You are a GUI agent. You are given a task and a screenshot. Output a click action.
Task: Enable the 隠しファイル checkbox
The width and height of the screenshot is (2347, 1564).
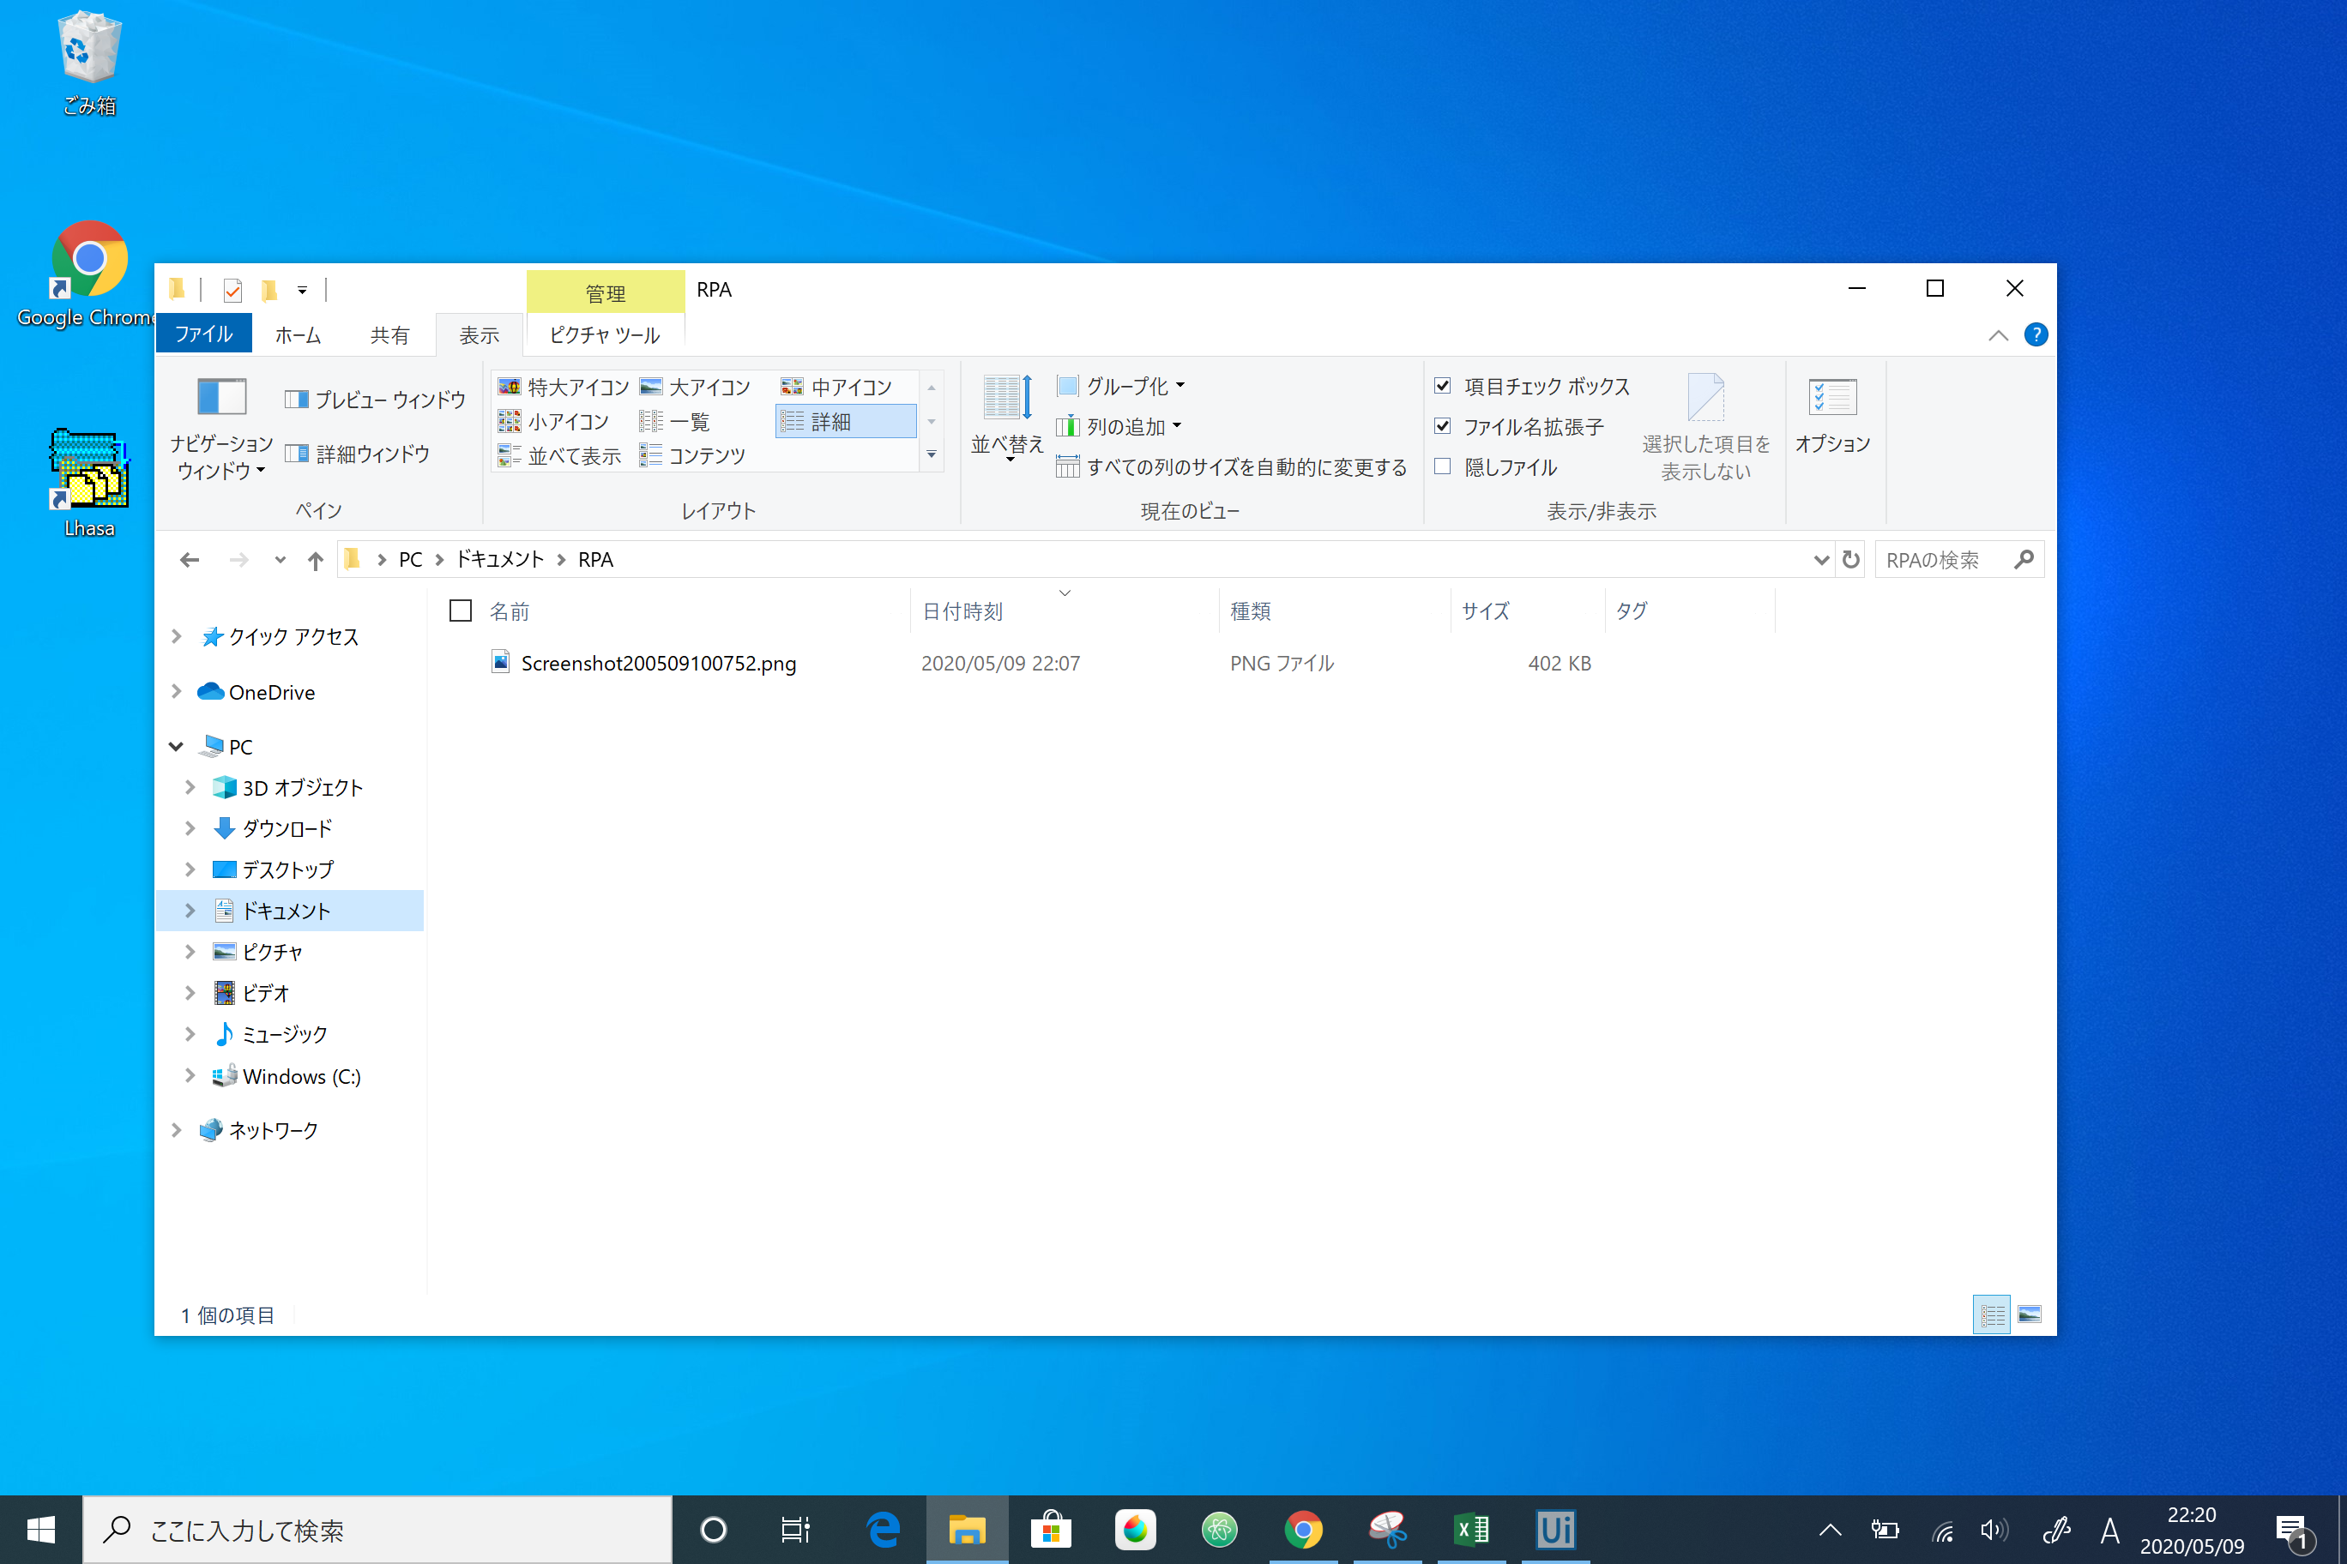[1442, 466]
